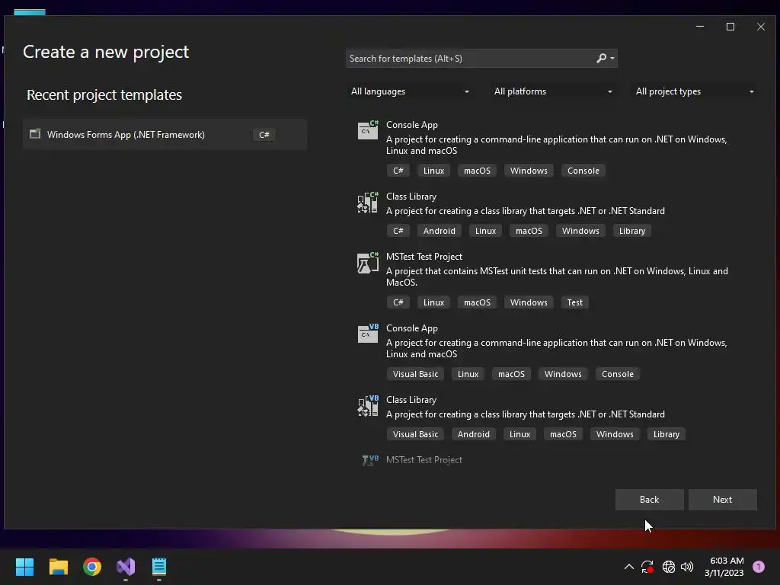Click the Linux tag under C# MSTest Test Project

coord(433,302)
